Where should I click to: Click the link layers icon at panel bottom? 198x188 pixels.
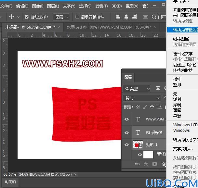click(137, 164)
